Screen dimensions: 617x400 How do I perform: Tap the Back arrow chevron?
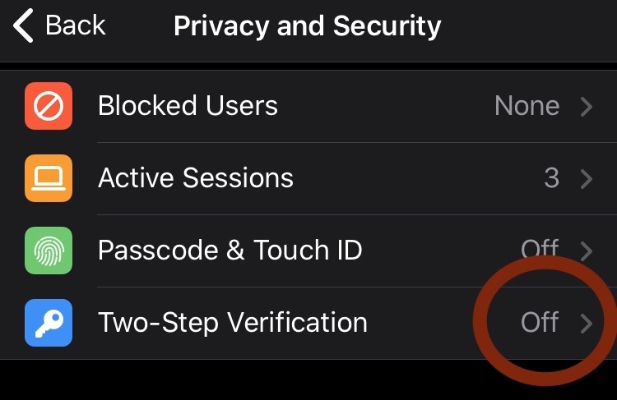(23, 26)
